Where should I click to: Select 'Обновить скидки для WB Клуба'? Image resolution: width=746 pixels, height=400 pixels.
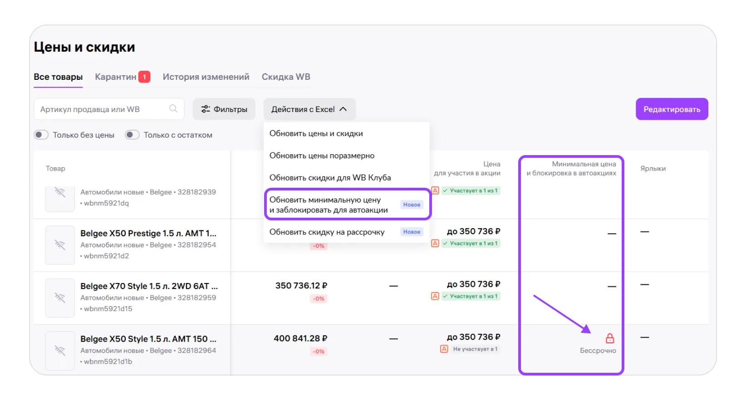[330, 178]
